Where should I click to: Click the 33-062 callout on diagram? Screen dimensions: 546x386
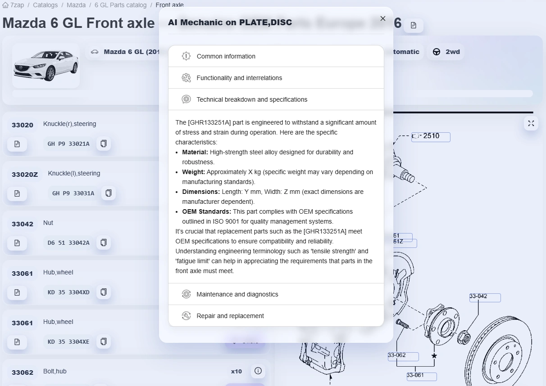point(403,356)
